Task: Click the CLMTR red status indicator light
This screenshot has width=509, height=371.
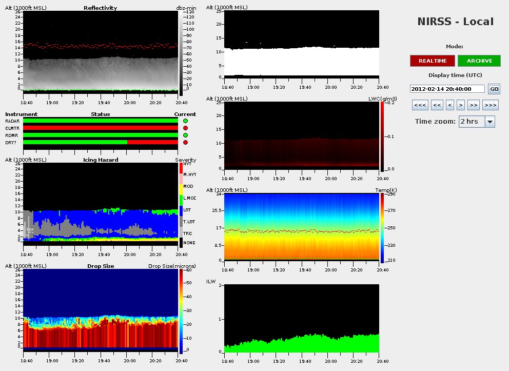Action: pos(185,128)
